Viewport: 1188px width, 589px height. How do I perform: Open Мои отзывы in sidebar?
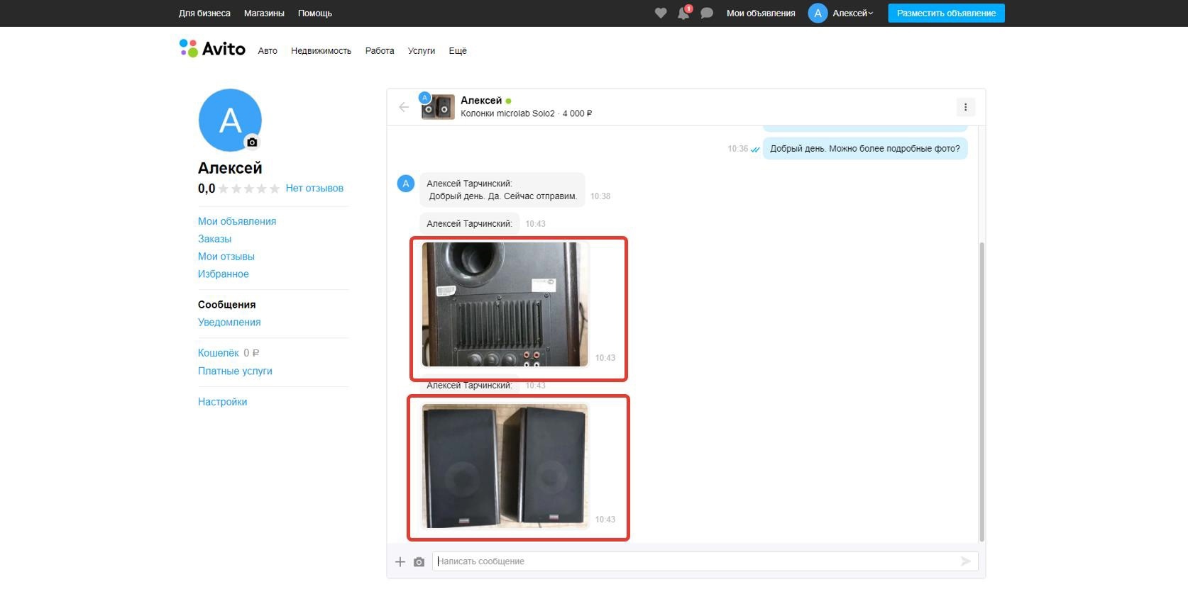click(226, 257)
